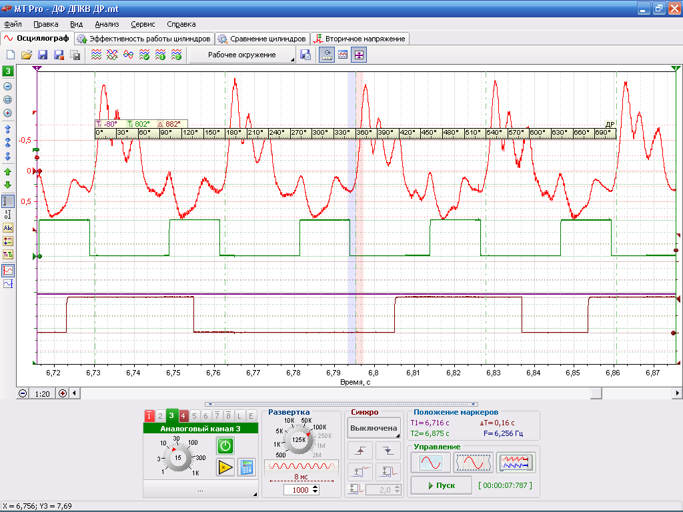Click the Развертка sample rate knob

299,440
